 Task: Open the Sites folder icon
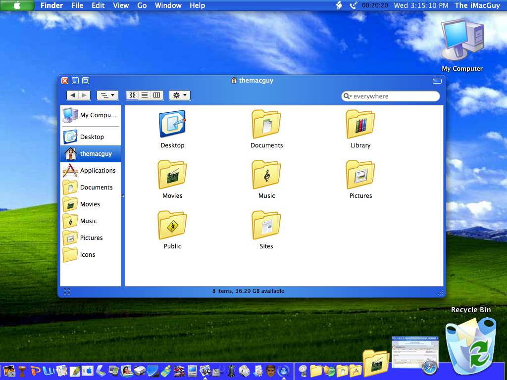coord(266,225)
